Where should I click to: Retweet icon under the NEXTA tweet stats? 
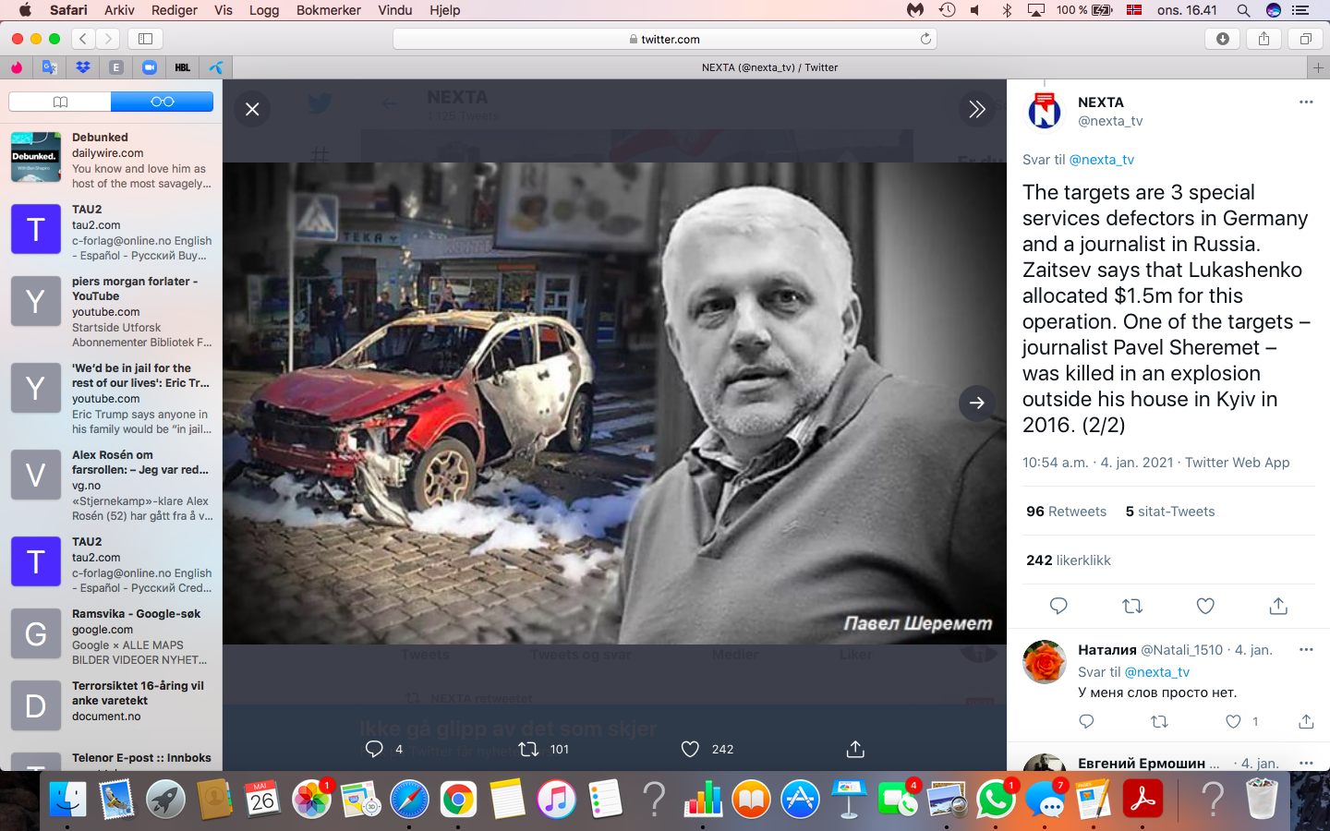tap(1132, 606)
